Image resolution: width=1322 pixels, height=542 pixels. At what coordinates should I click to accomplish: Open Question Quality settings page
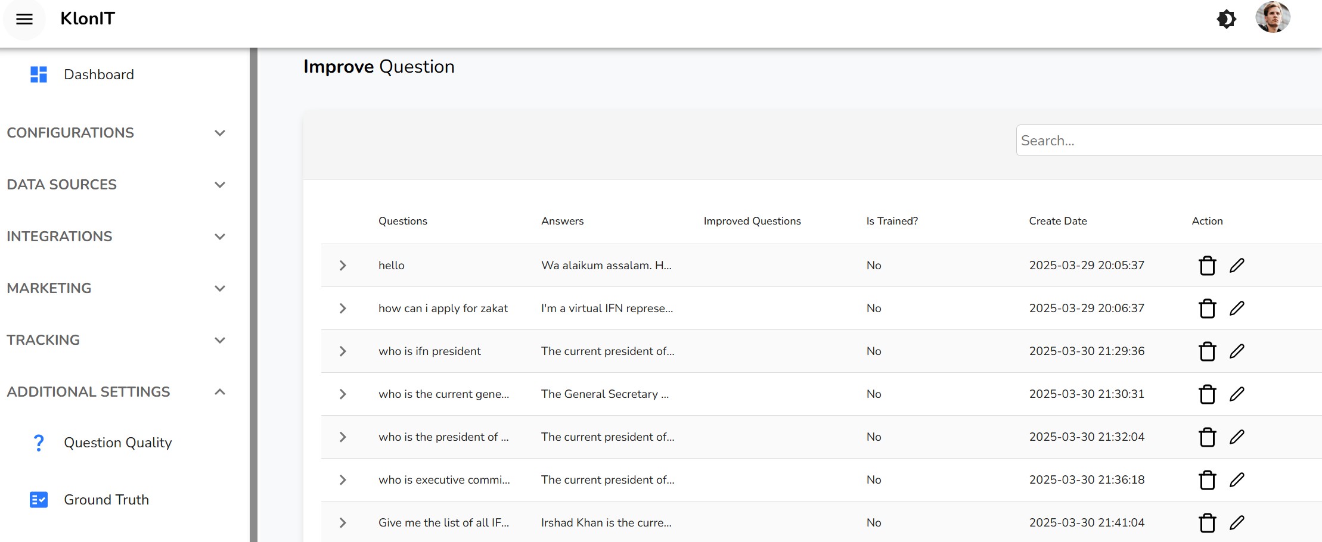[x=117, y=443]
